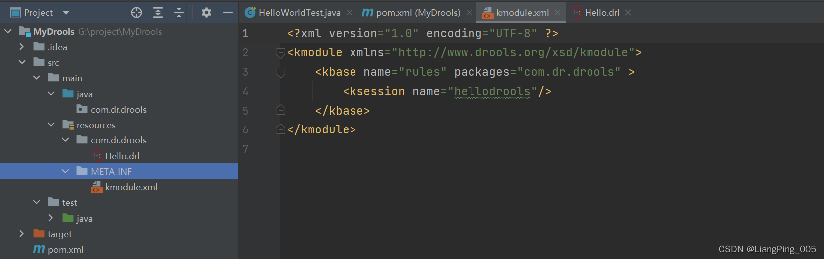The width and height of the screenshot is (824, 259).
Task: Select the src folder
Action: (53, 63)
